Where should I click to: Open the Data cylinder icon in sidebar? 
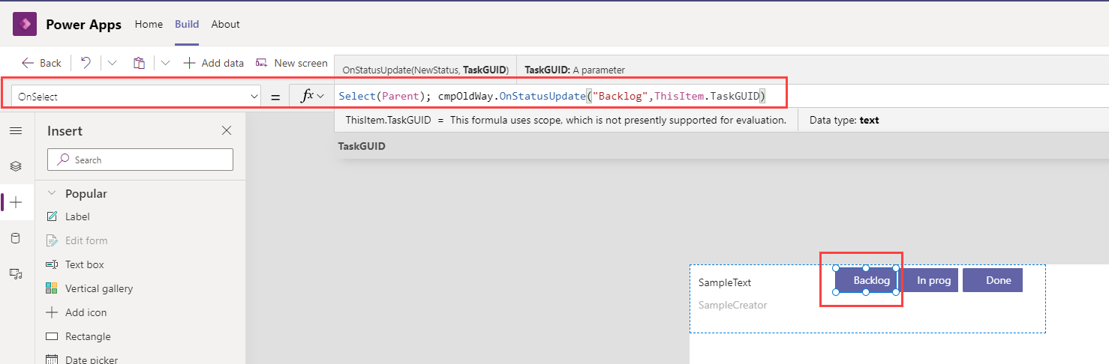[x=16, y=238]
